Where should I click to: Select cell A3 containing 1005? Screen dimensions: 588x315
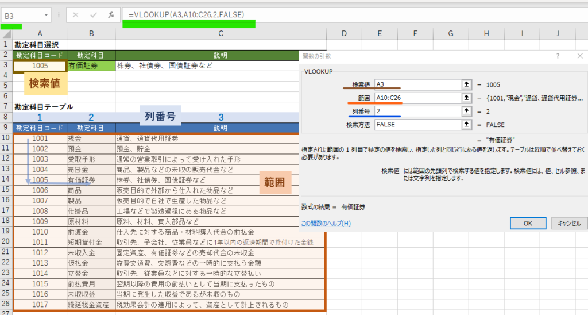pos(40,66)
